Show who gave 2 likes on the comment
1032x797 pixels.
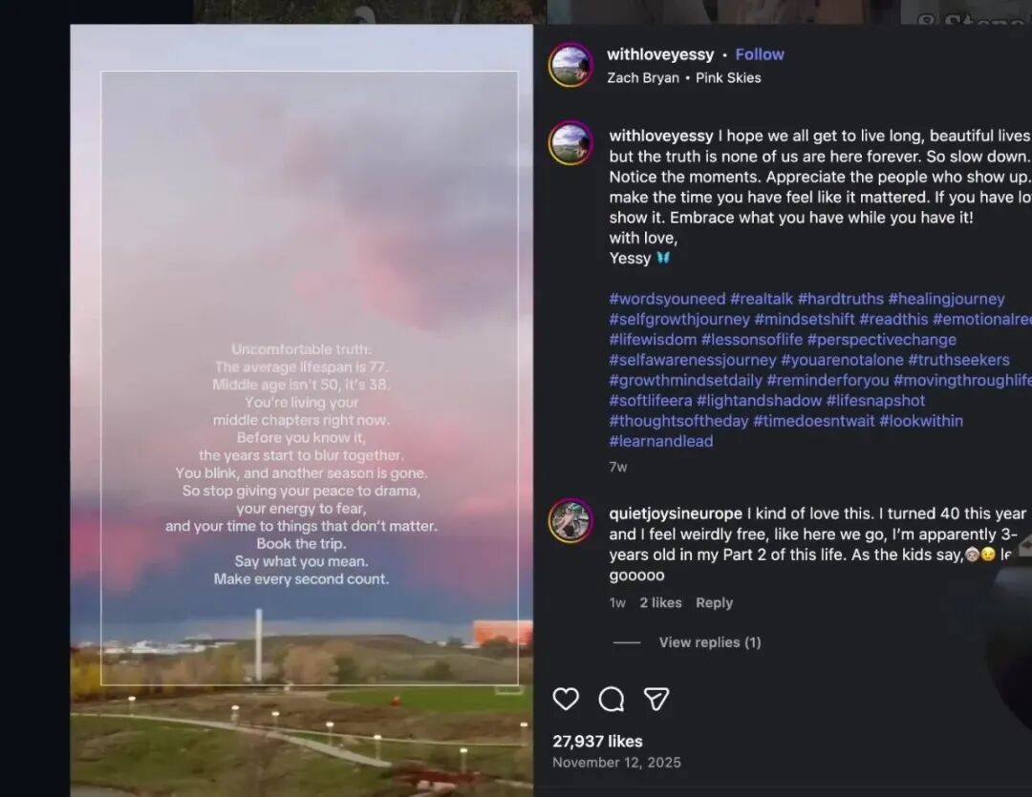pos(660,603)
